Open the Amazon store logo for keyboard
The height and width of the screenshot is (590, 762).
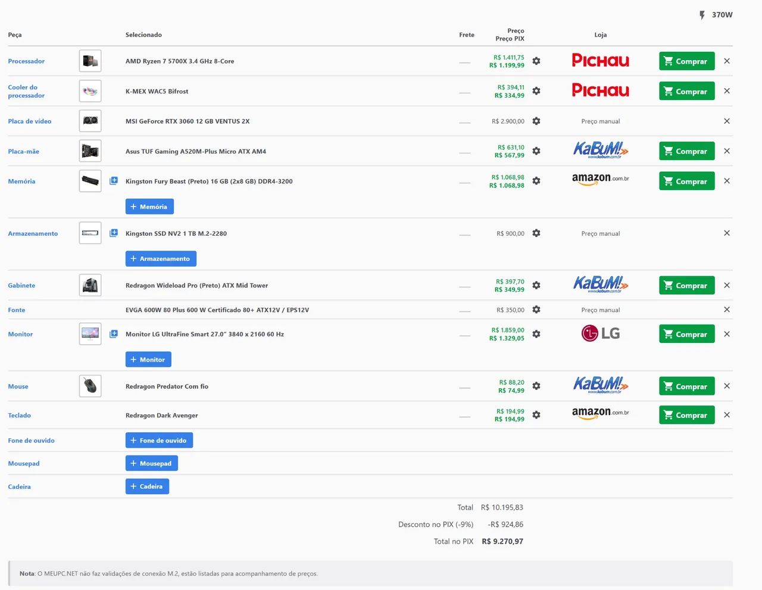coord(600,413)
